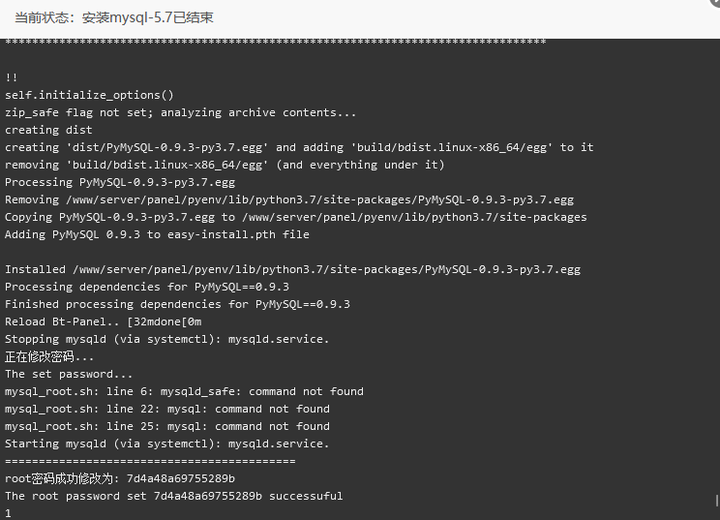Click the root password 7d4a48a69755289b in the Chinese line

coord(180,478)
